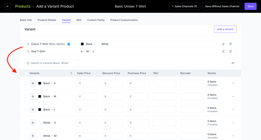Click the Add a Variant button
This screenshot has height=140, width=261.
225,29
